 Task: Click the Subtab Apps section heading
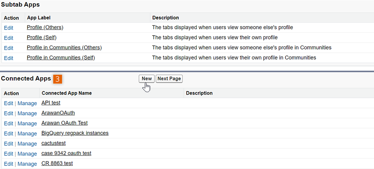21,4
